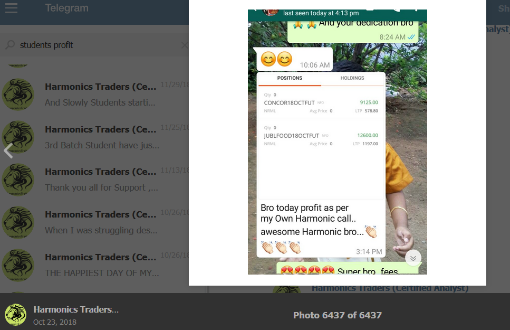The height and width of the screenshot is (330, 510).
Task: Click the lion avatar in bottom bar
Action: [x=15, y=314]
